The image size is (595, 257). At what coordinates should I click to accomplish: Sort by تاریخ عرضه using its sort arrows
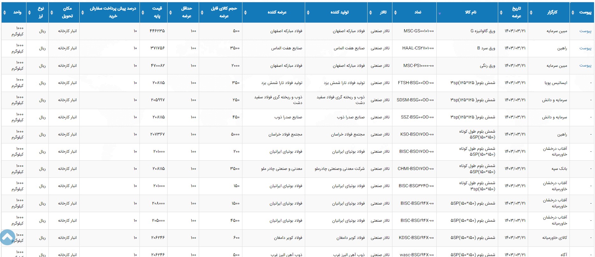coord(501,12)
